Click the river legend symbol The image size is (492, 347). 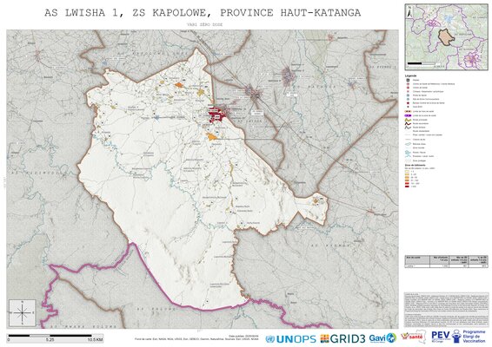point(408,152)
